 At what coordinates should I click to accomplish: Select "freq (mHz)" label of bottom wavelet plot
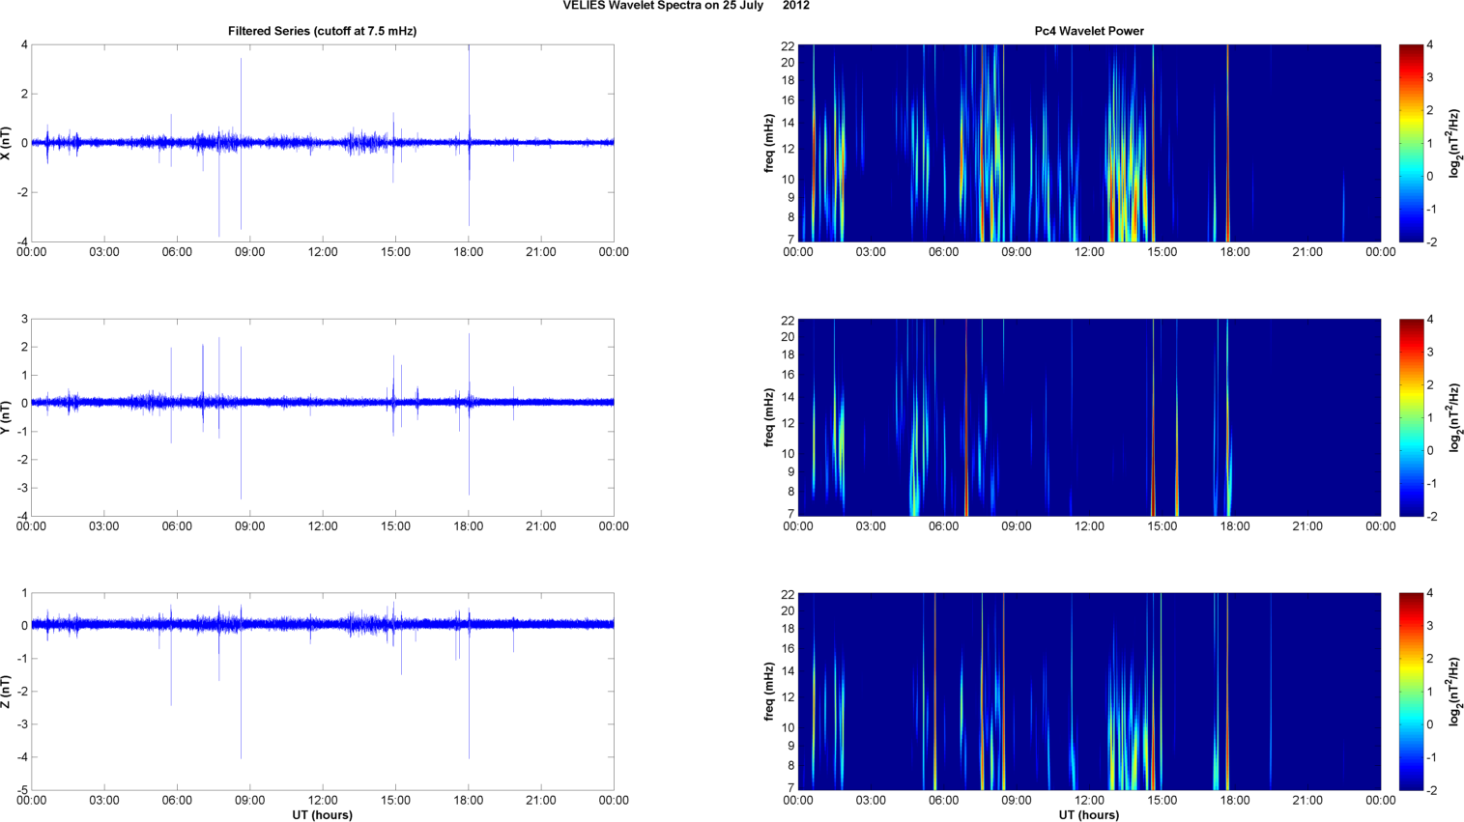[x=769, y=692]
